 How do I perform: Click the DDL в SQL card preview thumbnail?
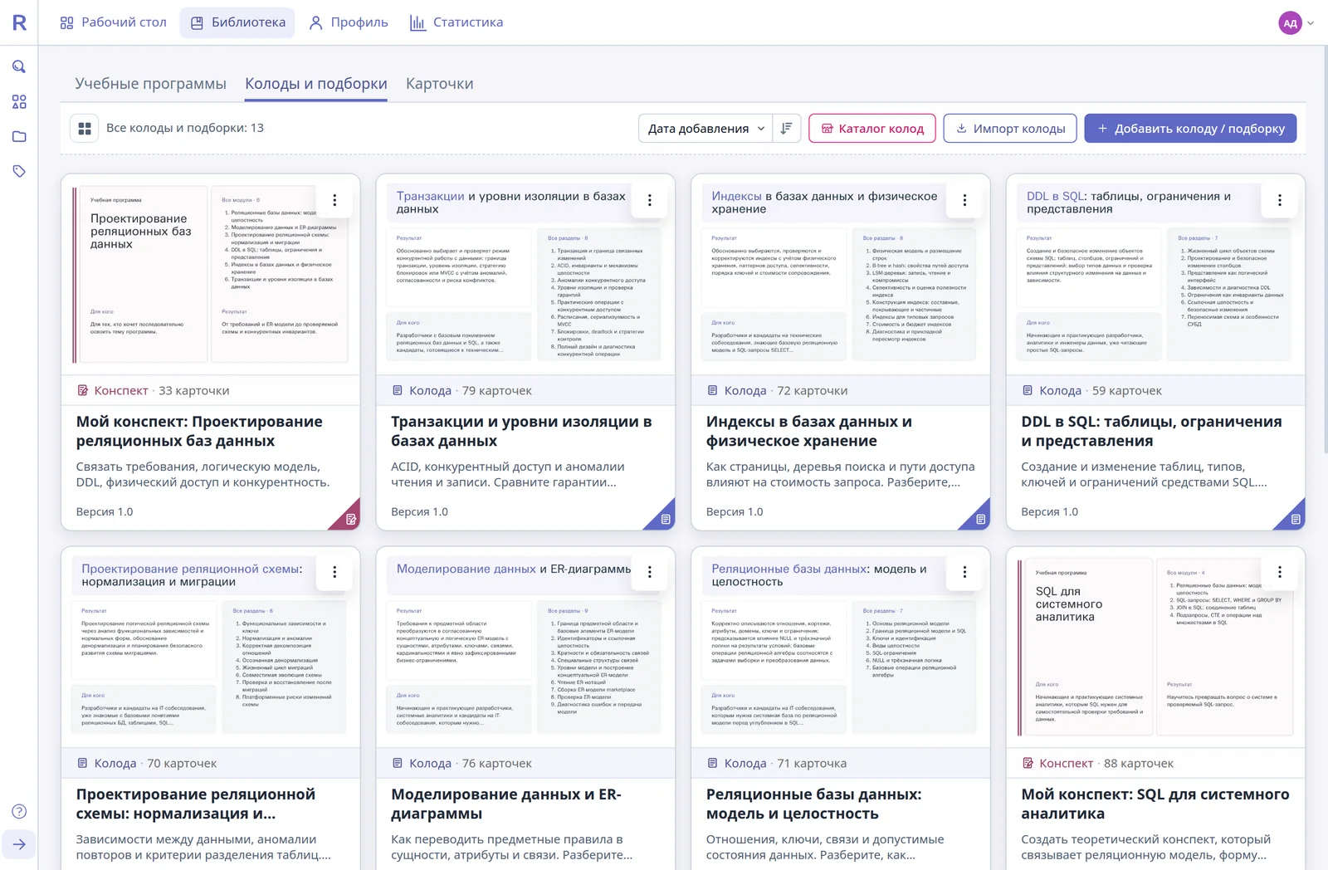pos(1155,274)
